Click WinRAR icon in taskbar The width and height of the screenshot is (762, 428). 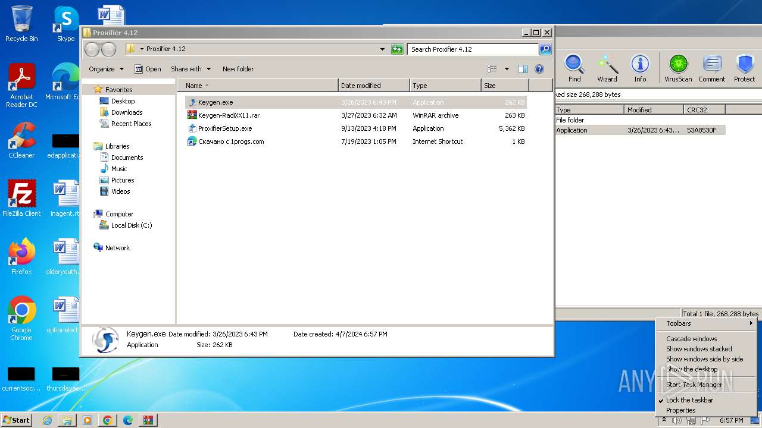coord(148,420)
